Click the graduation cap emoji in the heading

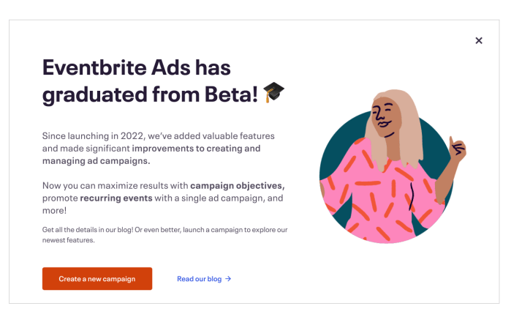[x=273, y=93]
